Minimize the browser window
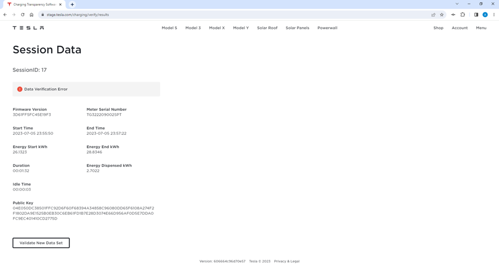499x270 pixels. pos(469,4)
